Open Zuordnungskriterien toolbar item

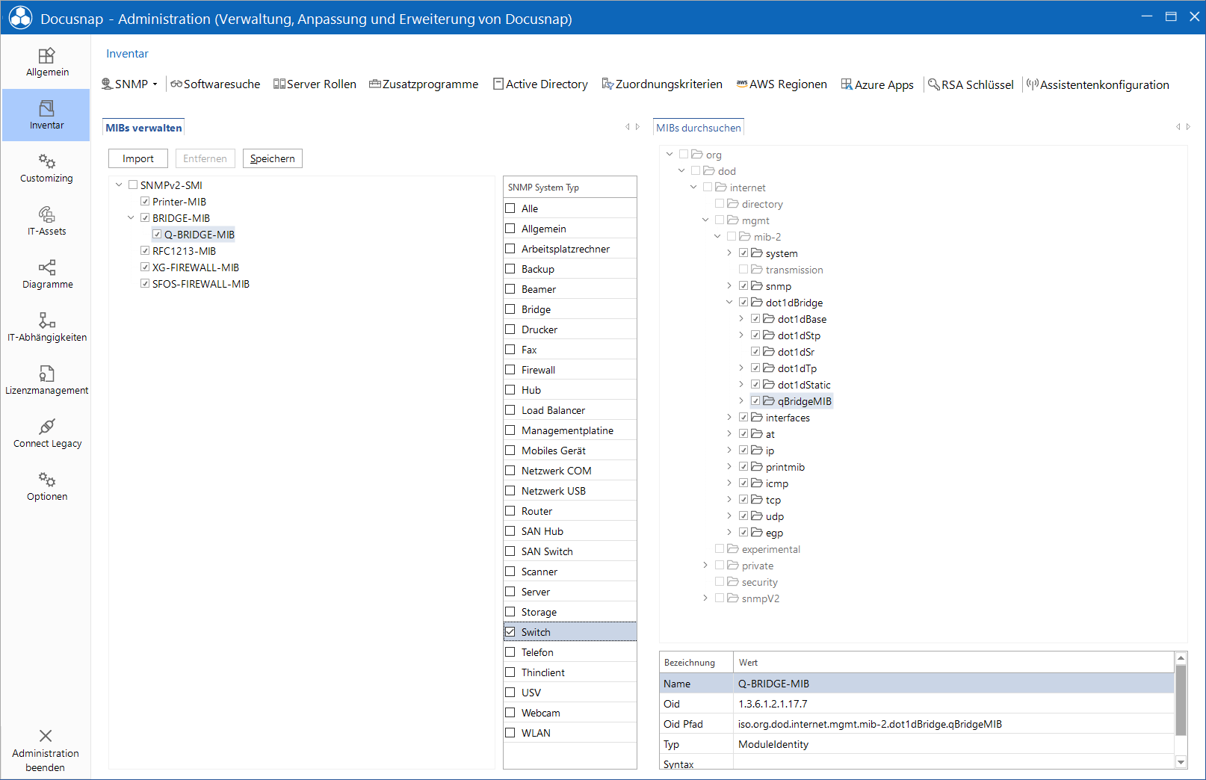pos(662,84)
